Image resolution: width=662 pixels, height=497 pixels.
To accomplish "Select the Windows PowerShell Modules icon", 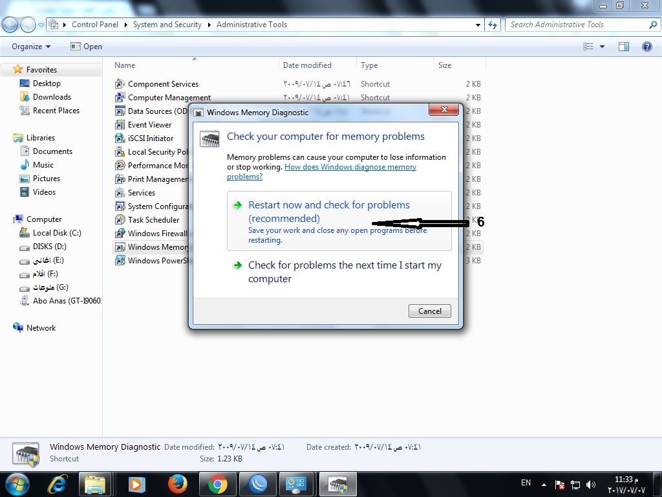I will (x=120, y=260).
